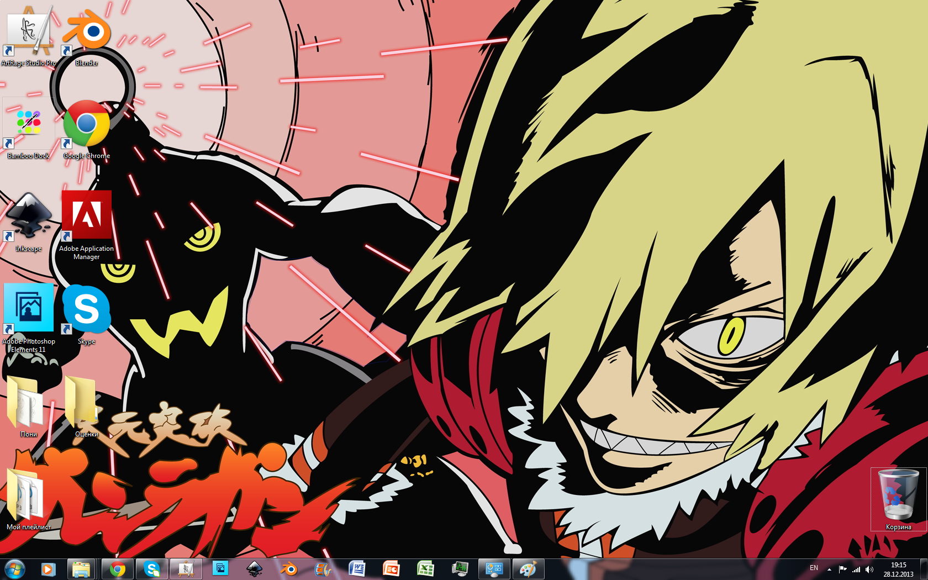The image size is (928, 580).
Task: Select Adobe Photoshop Elements 11 desktop icon
Action: tap(29, 318)
